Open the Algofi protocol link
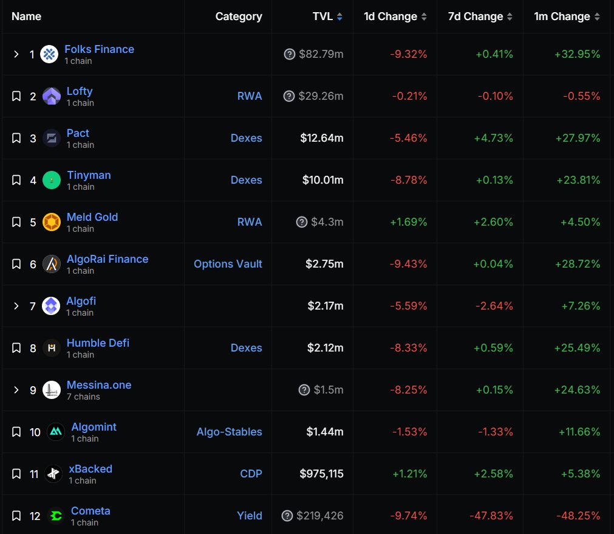Viewport: 614px width, 534px height. tap(81, 301)
